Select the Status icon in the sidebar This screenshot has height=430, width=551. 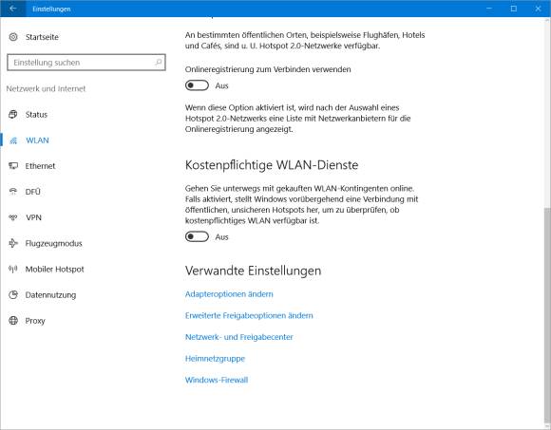coord(13,115)
